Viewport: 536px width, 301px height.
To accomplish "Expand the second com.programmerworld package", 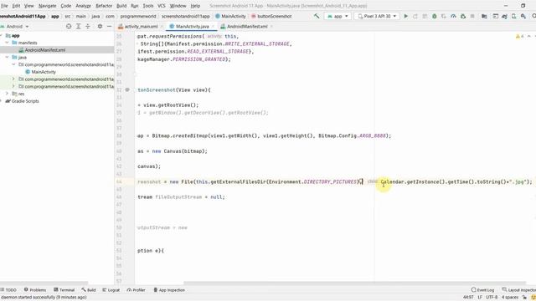I will click(13, 79).
